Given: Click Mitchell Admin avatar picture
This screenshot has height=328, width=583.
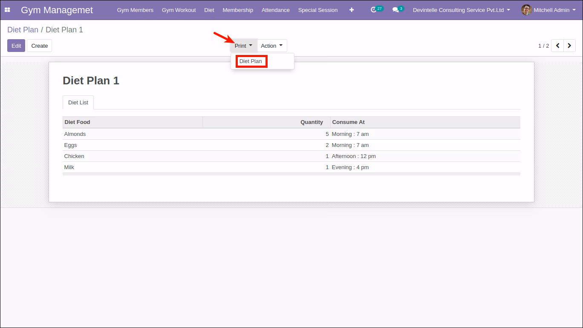Looking at the screenshot, I should tap(526, 10).
